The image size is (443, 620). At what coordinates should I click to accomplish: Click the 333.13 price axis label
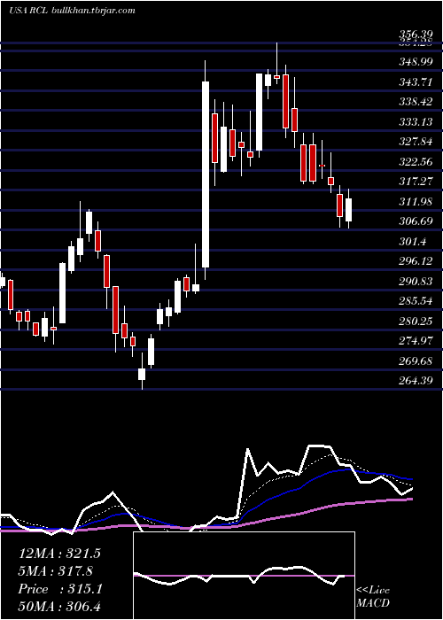click(416, 122)
